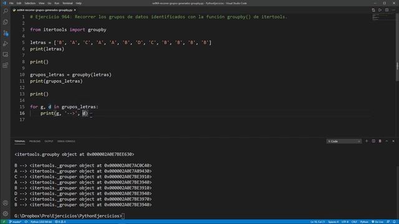Click the terminal prompt input line
The image size is (399, 224).
(69, 216)
